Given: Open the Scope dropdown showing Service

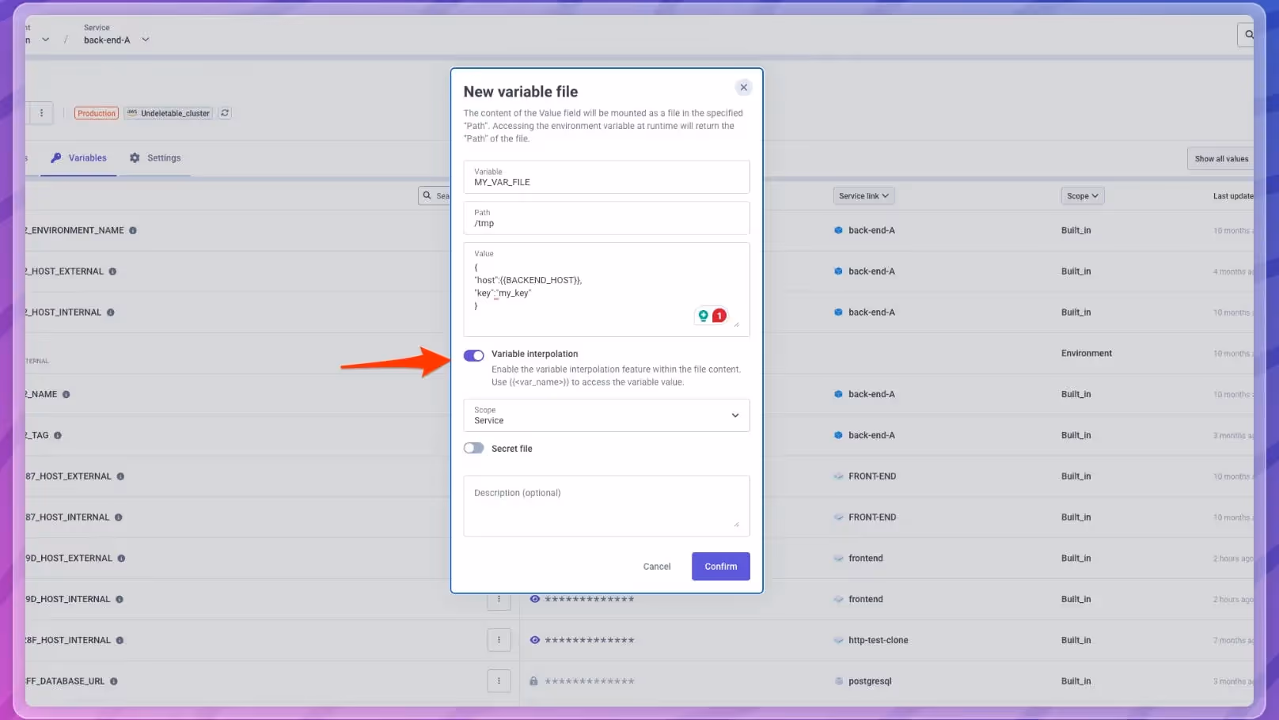Looking at the screenshot, I should [x=605, y=415].
